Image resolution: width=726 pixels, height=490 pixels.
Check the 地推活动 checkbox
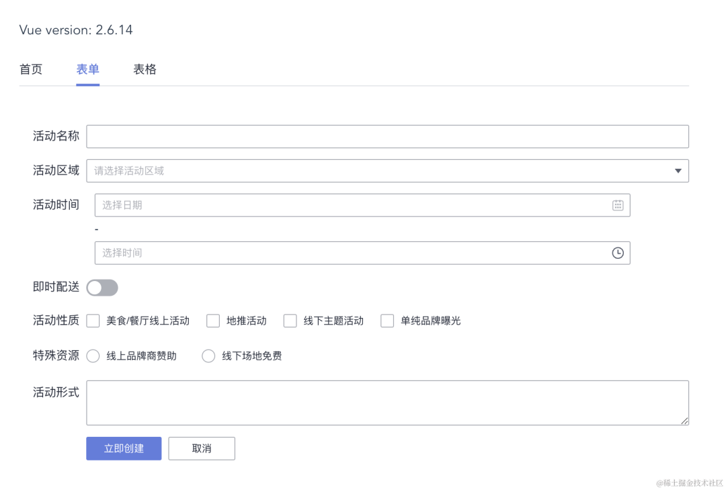[x=213, y=321]
